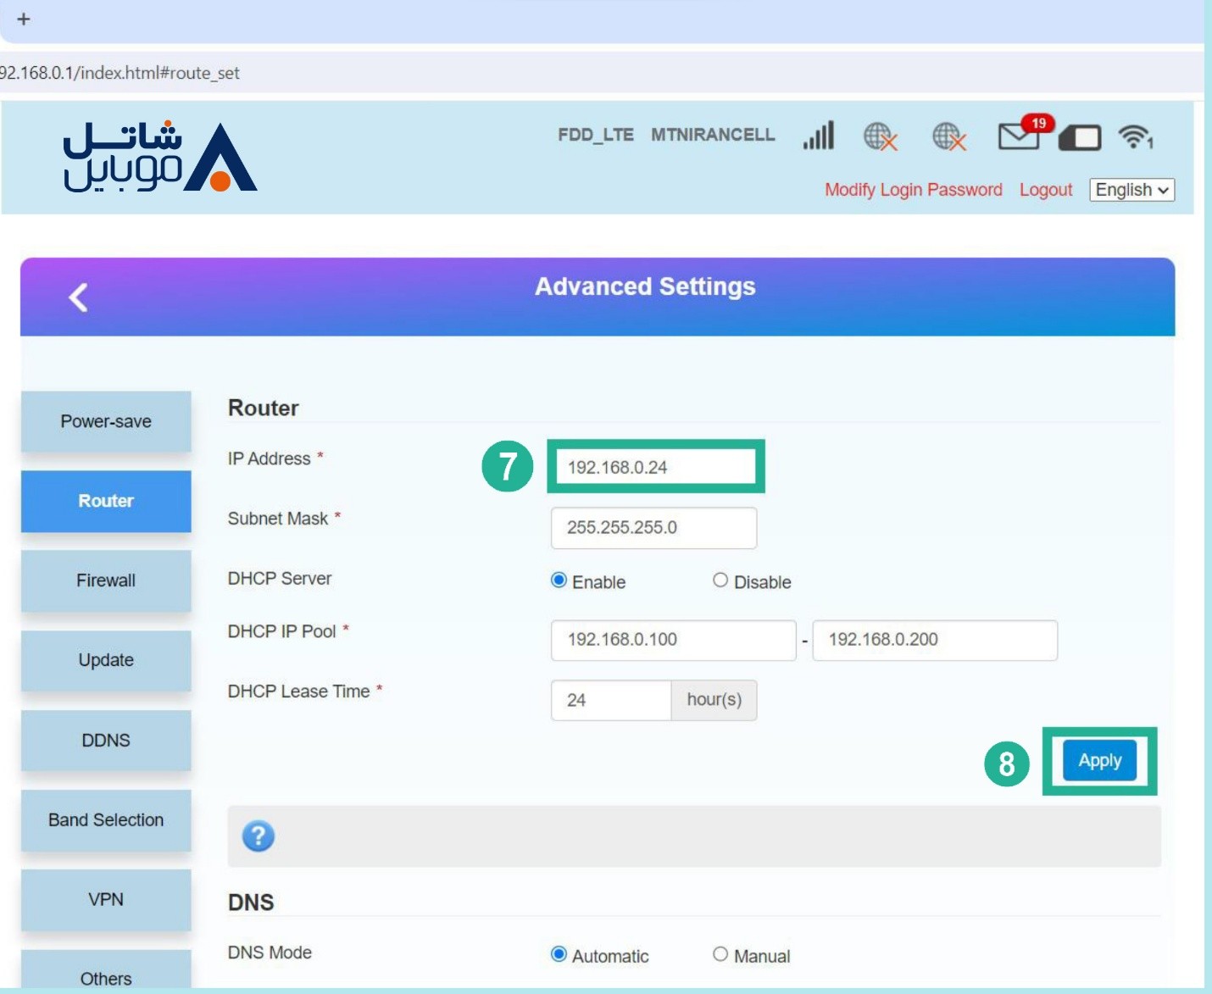Open a new browser tab with plus
1212x994 pixels.
point(24,19)
